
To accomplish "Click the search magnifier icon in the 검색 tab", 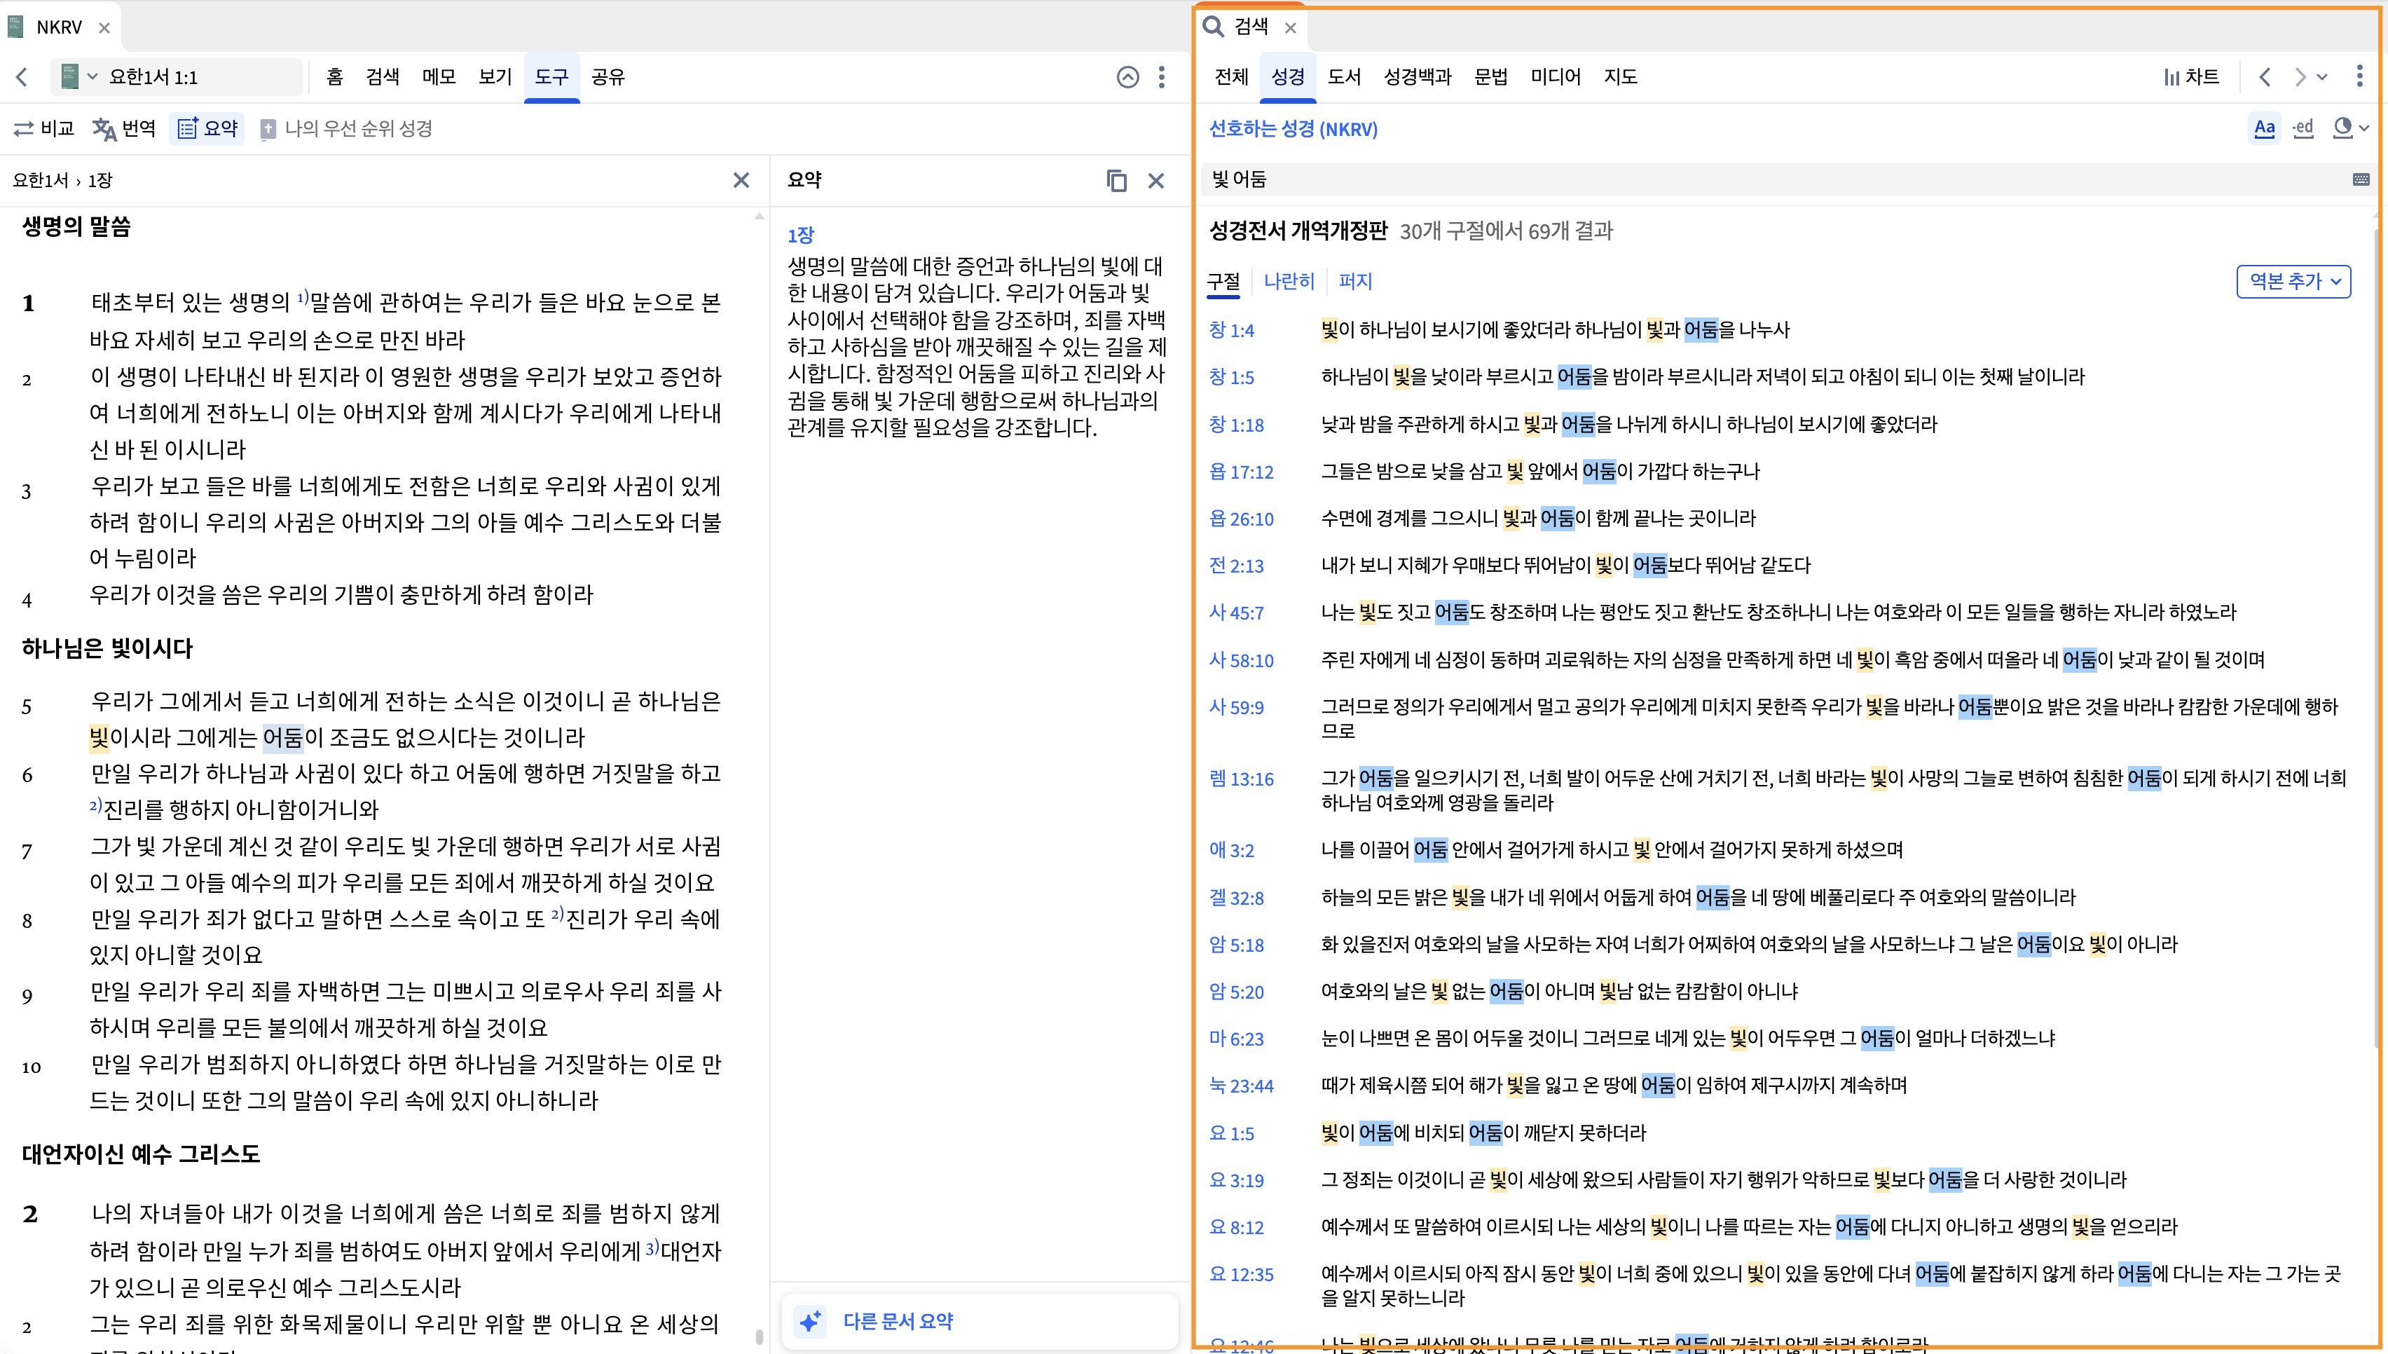I will pos(1213,27).
